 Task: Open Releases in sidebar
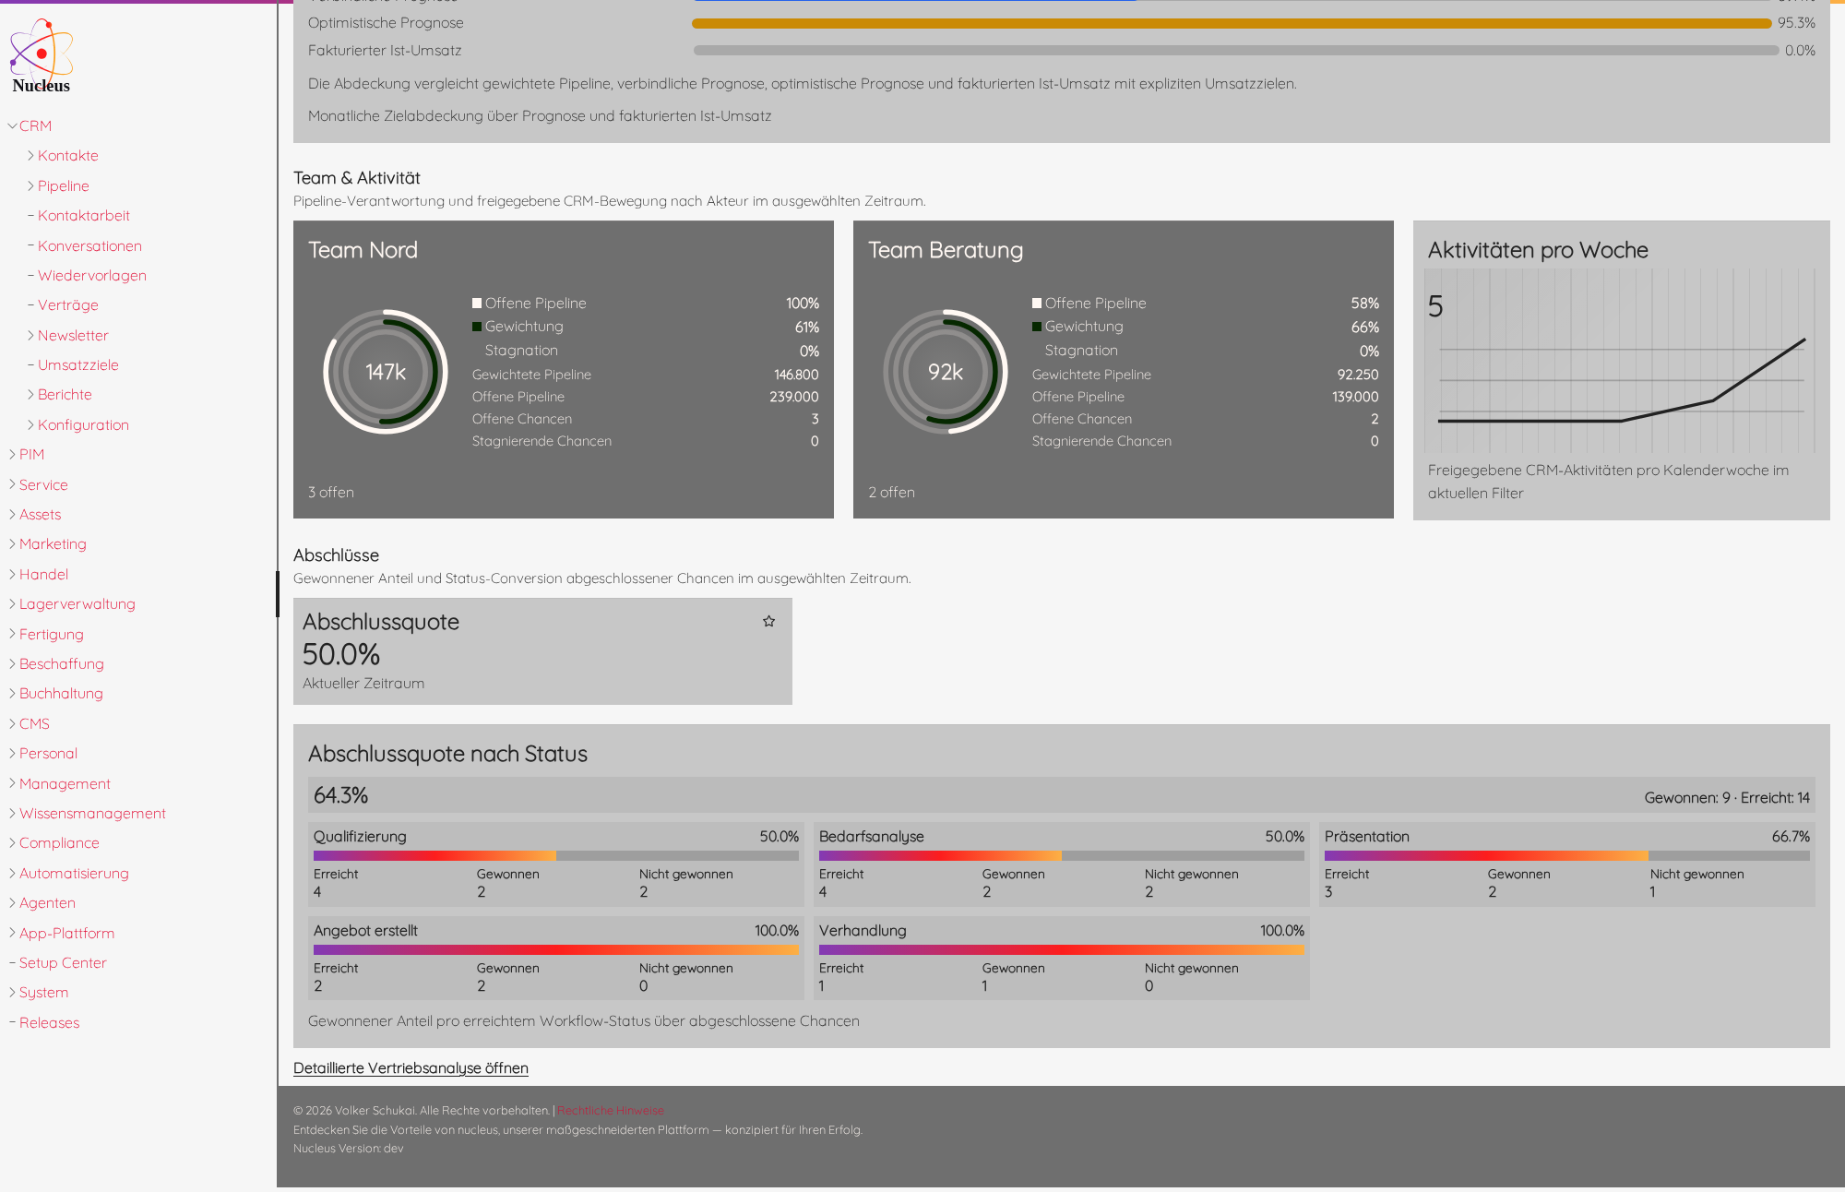(49, 1022)
